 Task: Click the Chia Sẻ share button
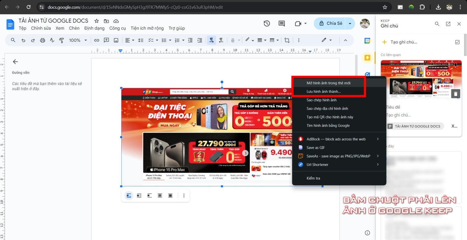pyautogui.click(x=330, y=23)
